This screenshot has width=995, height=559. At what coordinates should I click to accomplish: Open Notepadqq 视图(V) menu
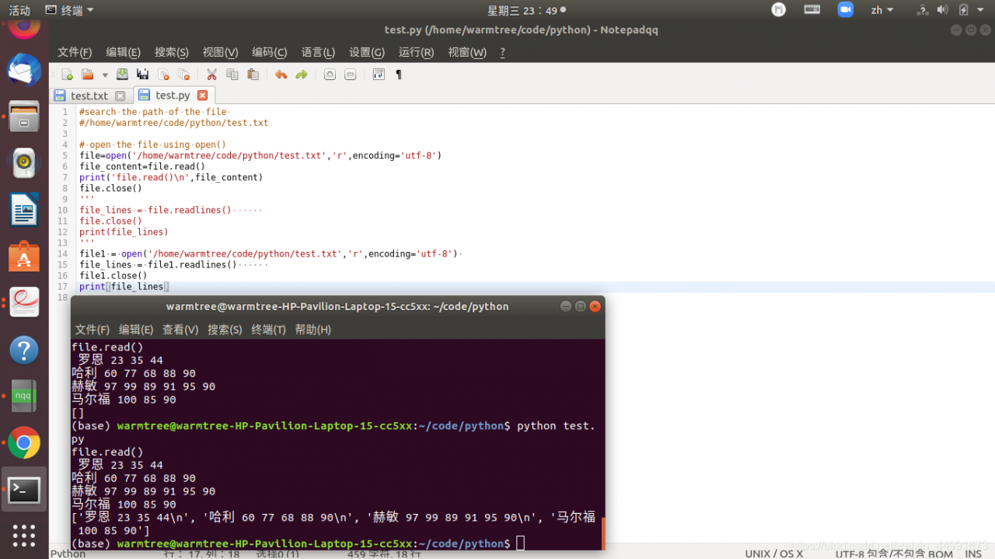tap(221, 52)
